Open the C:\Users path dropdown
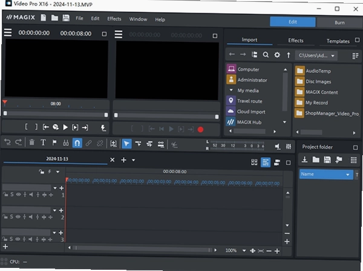 point(316,56)
